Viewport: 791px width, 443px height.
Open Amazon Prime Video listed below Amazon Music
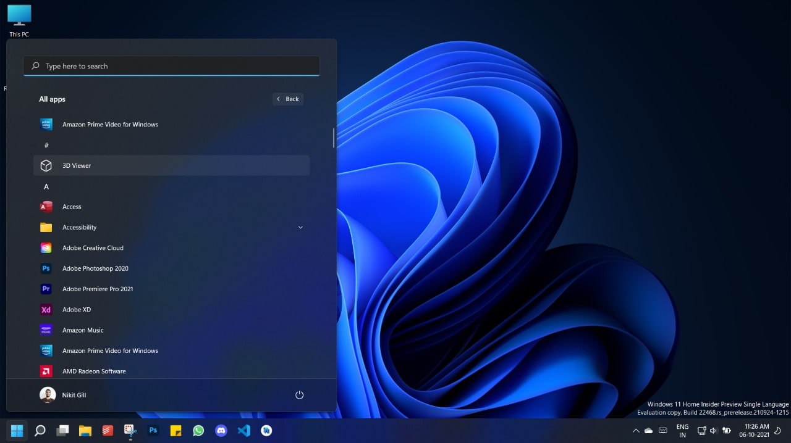coord(171,350)
